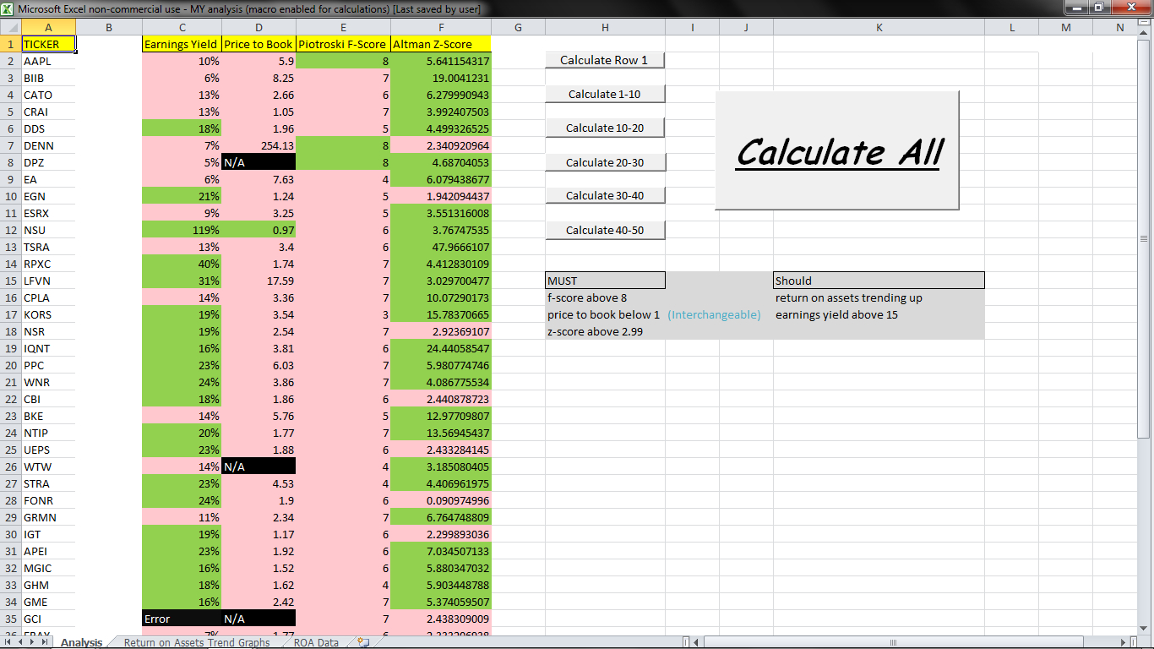Select row 20 header
Screen dimensions: 1154x649
click(10, 365)
